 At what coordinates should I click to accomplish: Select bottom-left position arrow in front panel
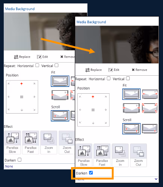click(80, 122)
